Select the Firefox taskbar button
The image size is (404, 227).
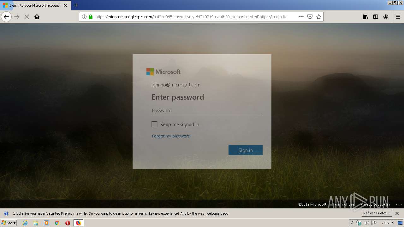78,223
